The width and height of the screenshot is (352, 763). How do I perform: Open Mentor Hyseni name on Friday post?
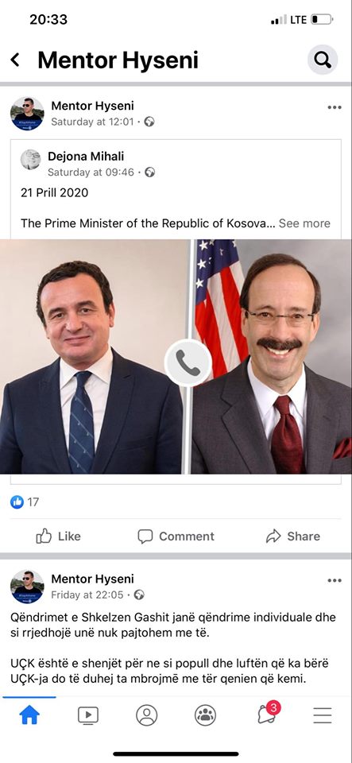click(92, 579)
